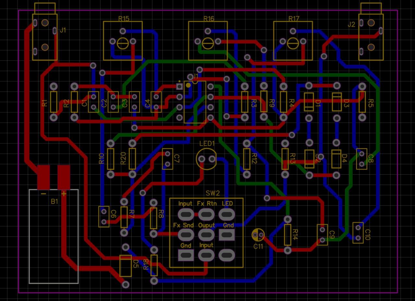This screenshot has height=301, width=415.
Task: Select the square Gnd pad beside Ouput
Action: [227, 234]
